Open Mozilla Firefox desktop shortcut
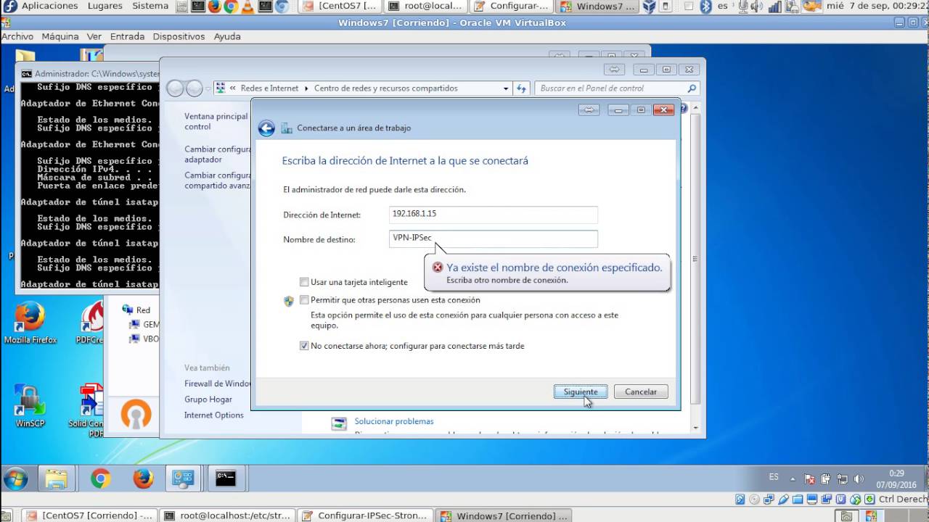Screen dimensions: 929x522 coord(30,323)
